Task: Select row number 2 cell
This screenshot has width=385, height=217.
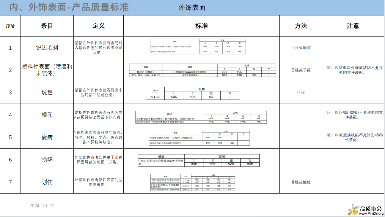Action: [10, 70]
